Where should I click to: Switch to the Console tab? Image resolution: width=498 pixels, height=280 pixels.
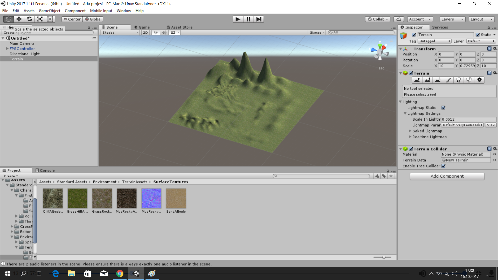pos(45,170)
